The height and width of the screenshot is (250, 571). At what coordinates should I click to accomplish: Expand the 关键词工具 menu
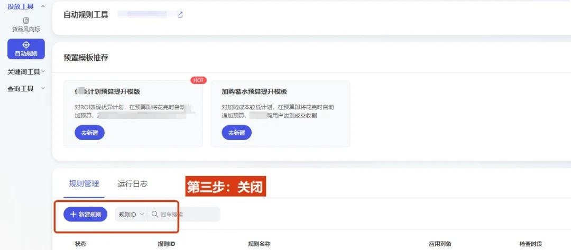[26, 72]
